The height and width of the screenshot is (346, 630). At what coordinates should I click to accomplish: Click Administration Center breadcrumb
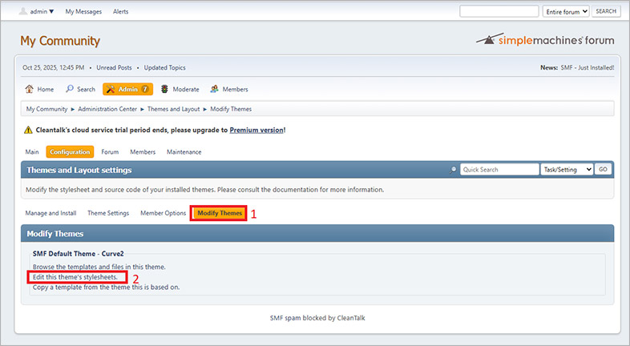click(x=107, y=109)
